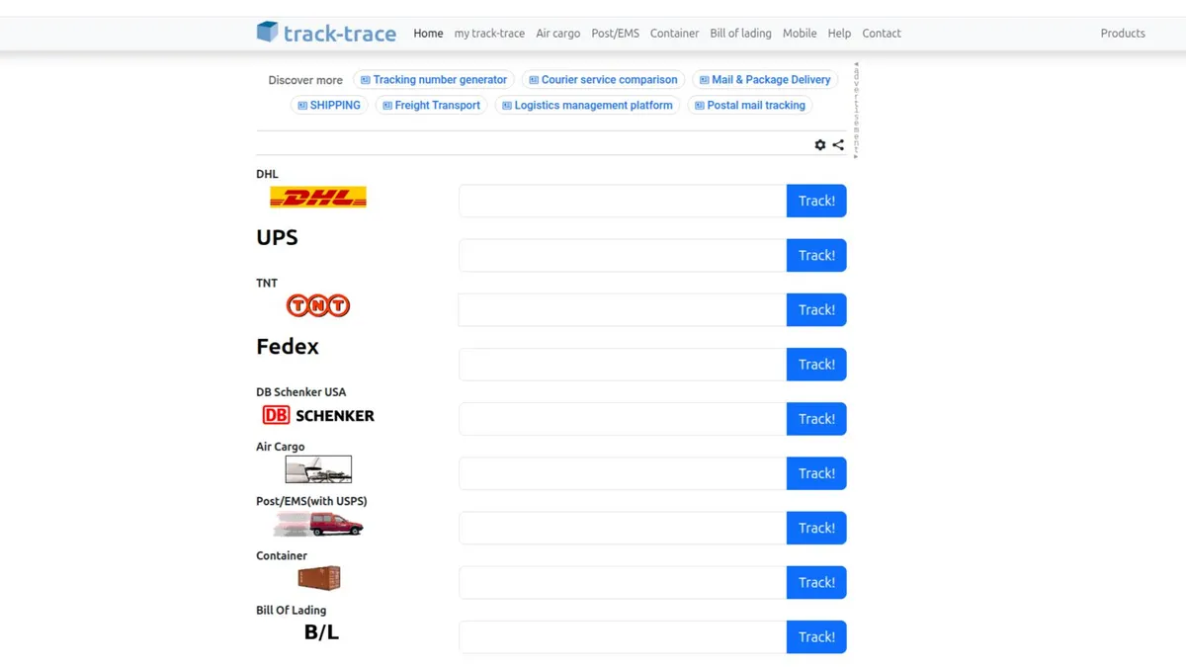Click the DB Schenker USA label
Image resolution: width=1186 pixels, height=667 pixels.
tap(301, 392)
